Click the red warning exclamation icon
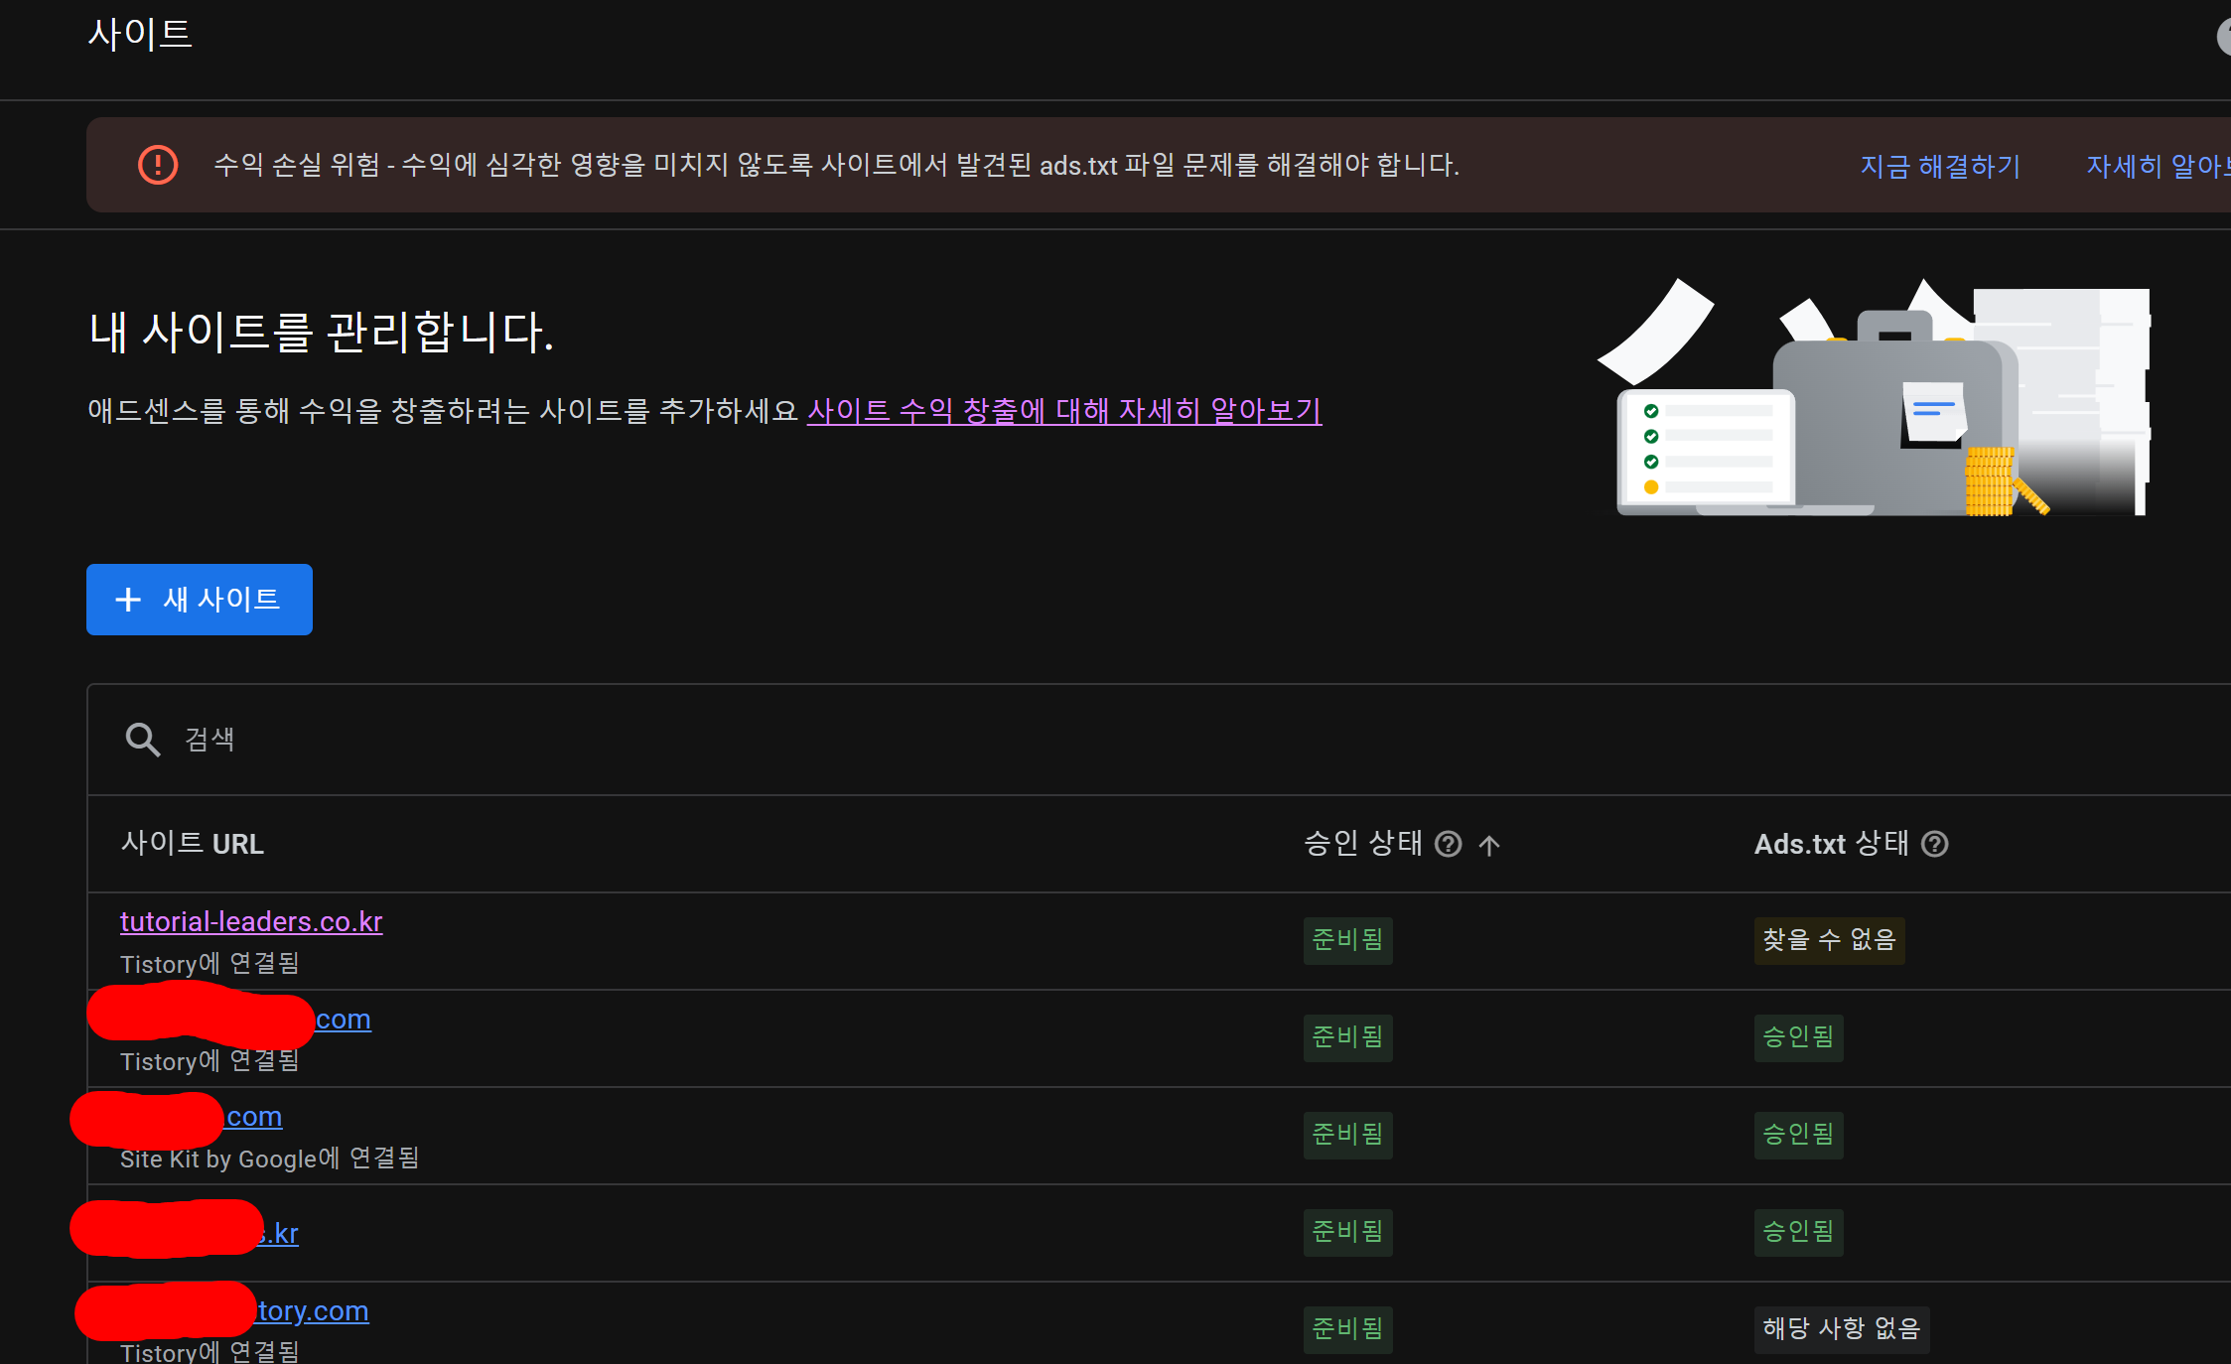 pyautogui.click(x=158, y=165)
